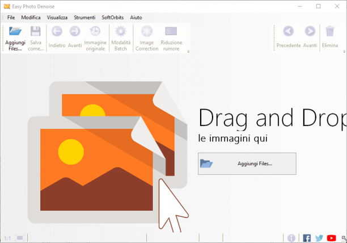The height and width of the screenshot is (243, 347).
Task: Click Avanti next-image arrow beside Precedente
Action: click(310, 31)
